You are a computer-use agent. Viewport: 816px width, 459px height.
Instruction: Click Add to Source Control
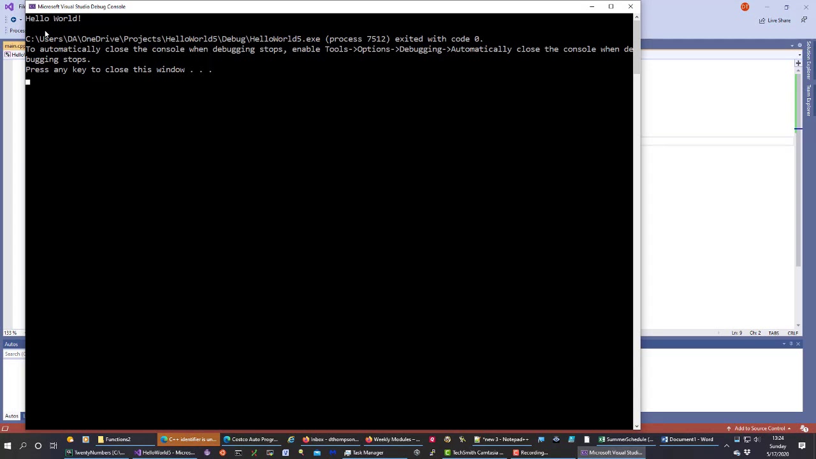point(759,428)
